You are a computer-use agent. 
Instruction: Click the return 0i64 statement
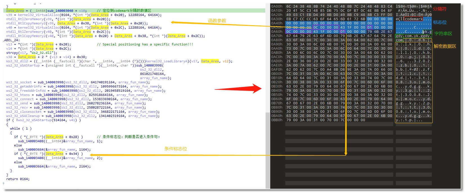pos(18,179)
